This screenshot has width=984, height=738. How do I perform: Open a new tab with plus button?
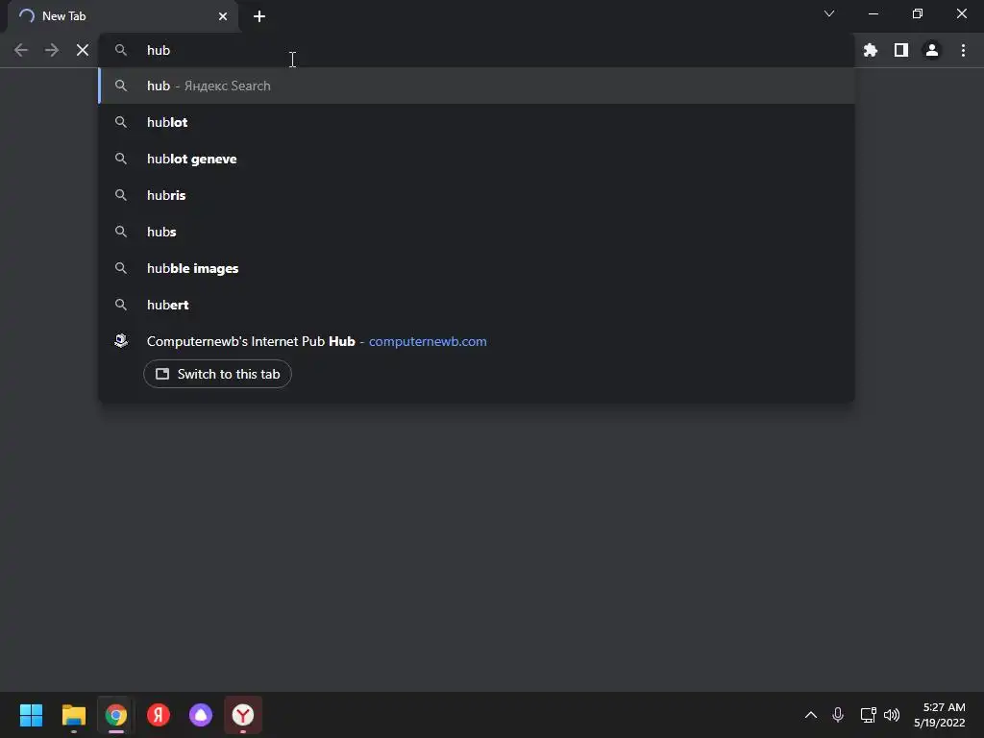[x=259, y=16]
